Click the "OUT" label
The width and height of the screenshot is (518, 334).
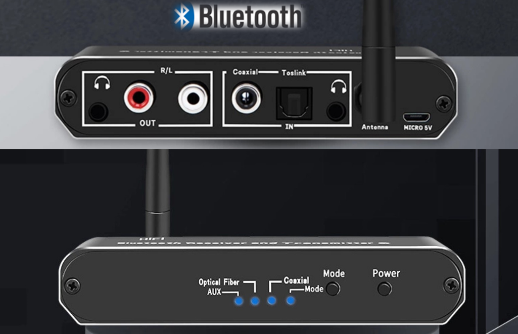coord(148,123)
